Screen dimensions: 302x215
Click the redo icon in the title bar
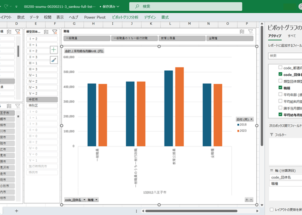tap(6, 6)
